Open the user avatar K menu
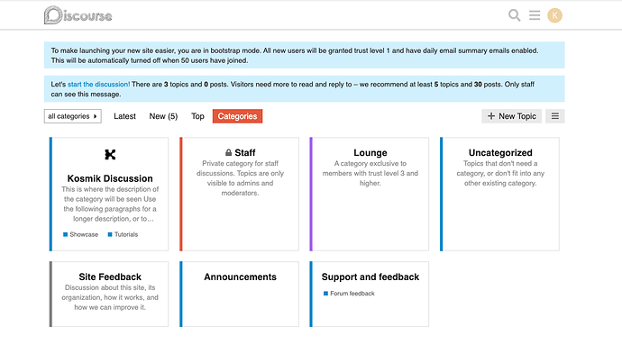622x363 pixels. click(x=554, y=15)
